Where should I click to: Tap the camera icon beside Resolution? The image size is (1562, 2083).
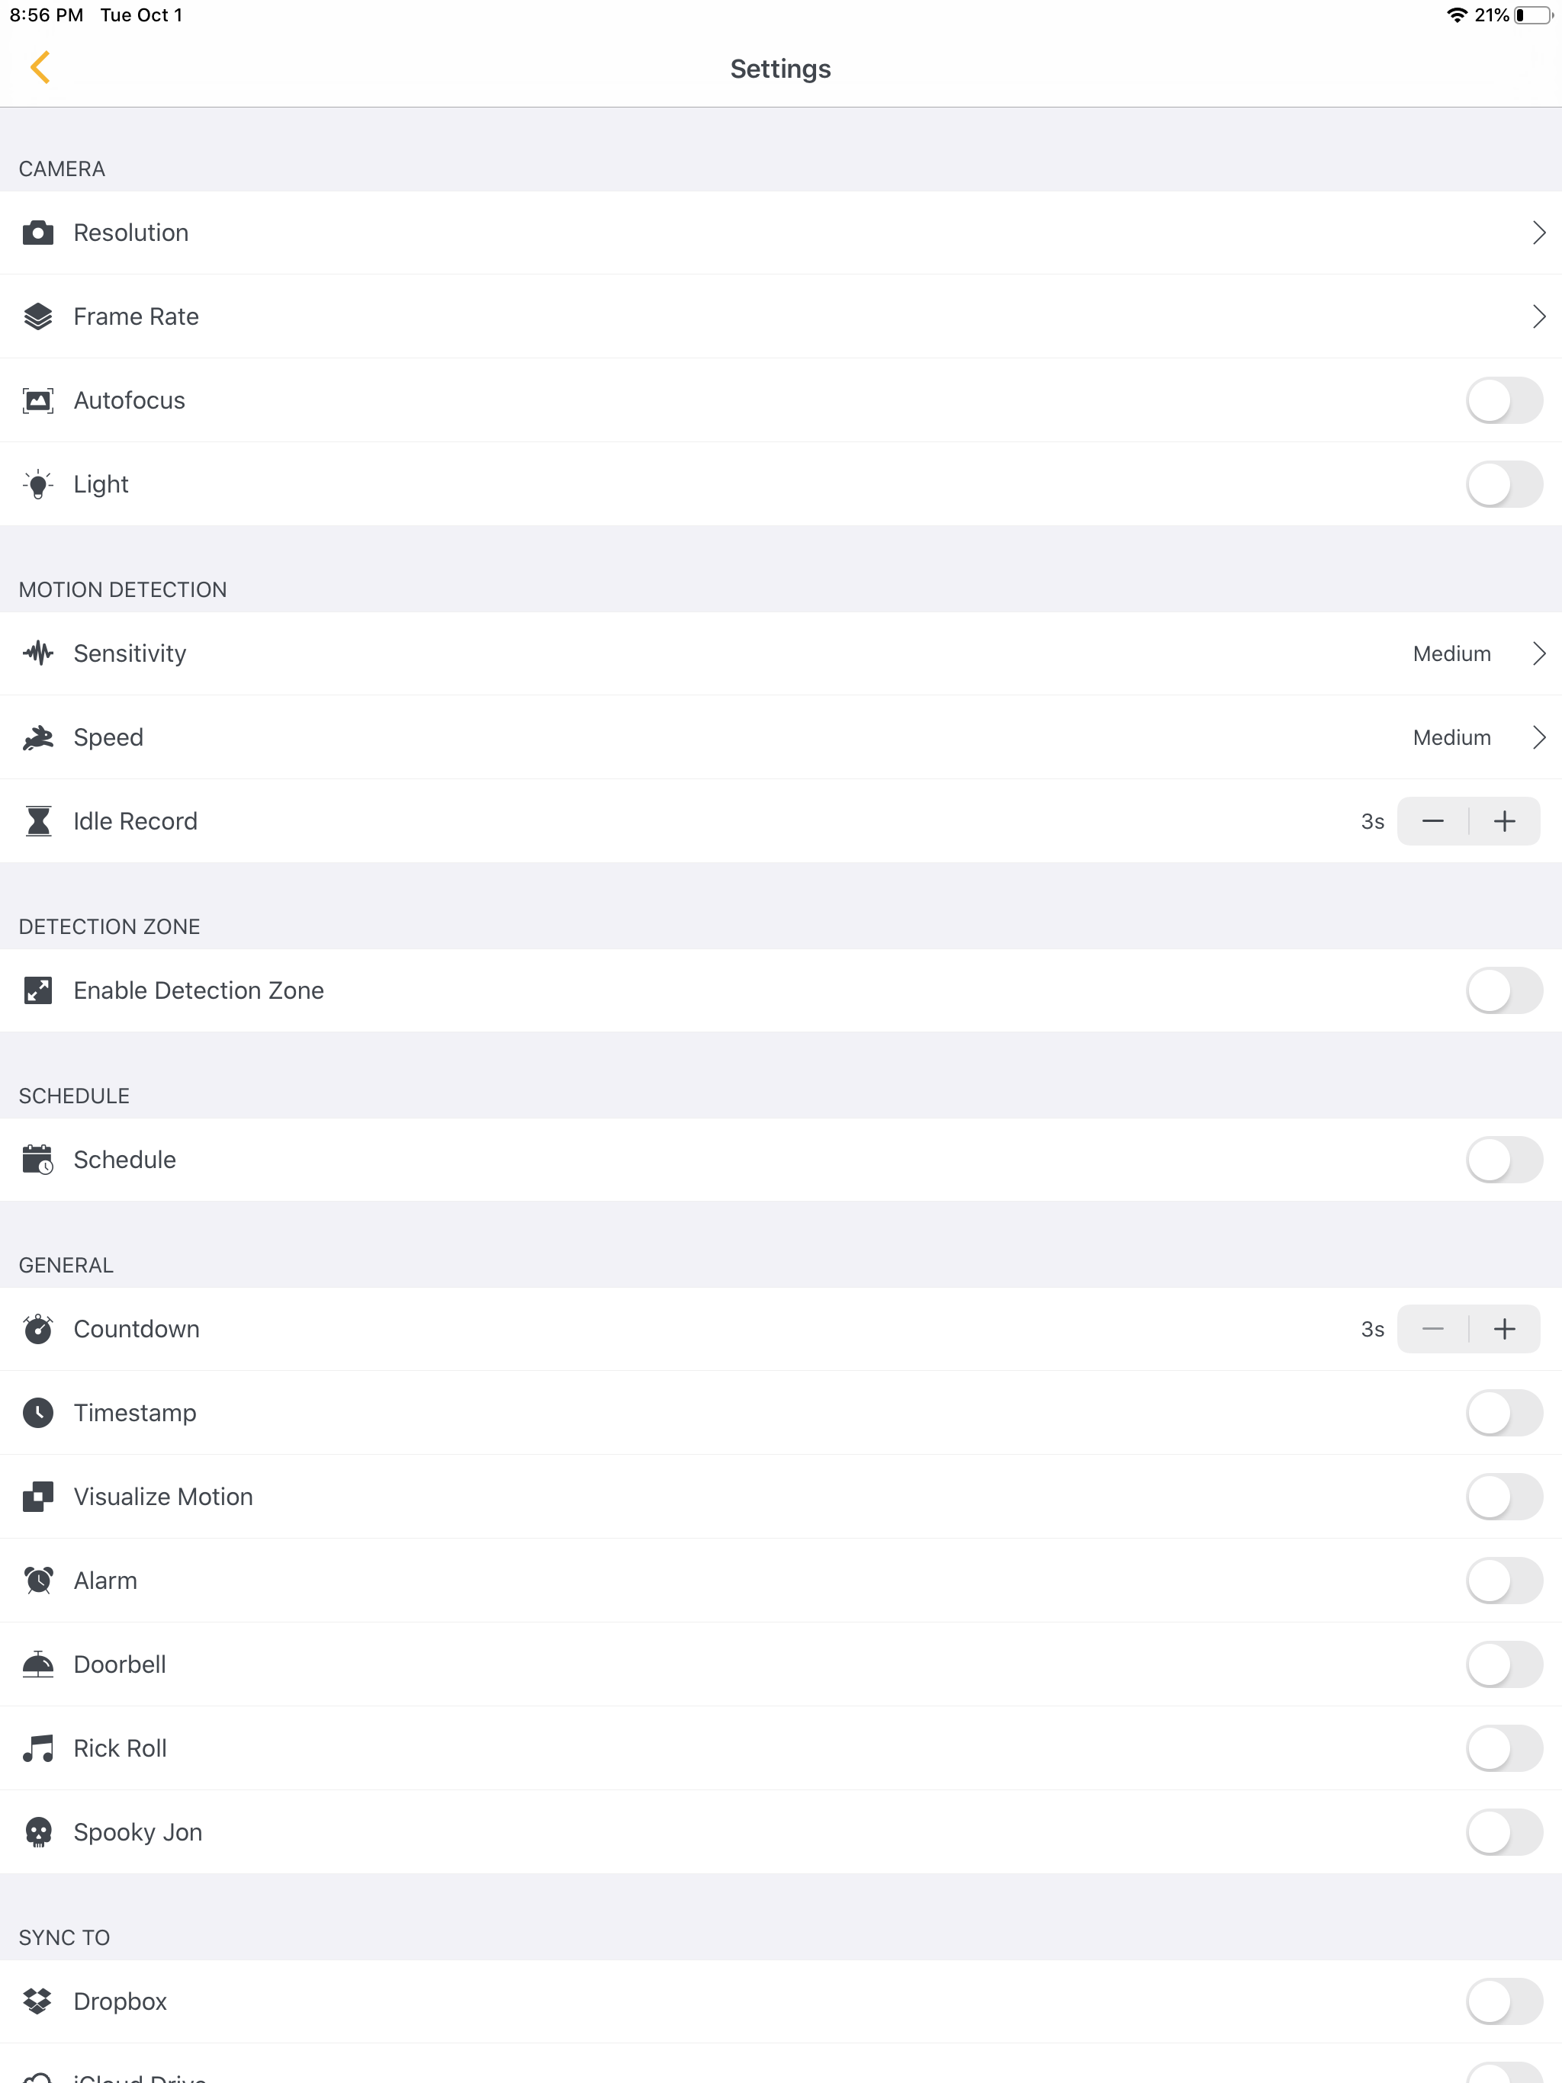coord(37,233)
